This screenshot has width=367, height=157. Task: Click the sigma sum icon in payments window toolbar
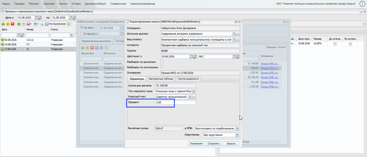click(101, 48)
